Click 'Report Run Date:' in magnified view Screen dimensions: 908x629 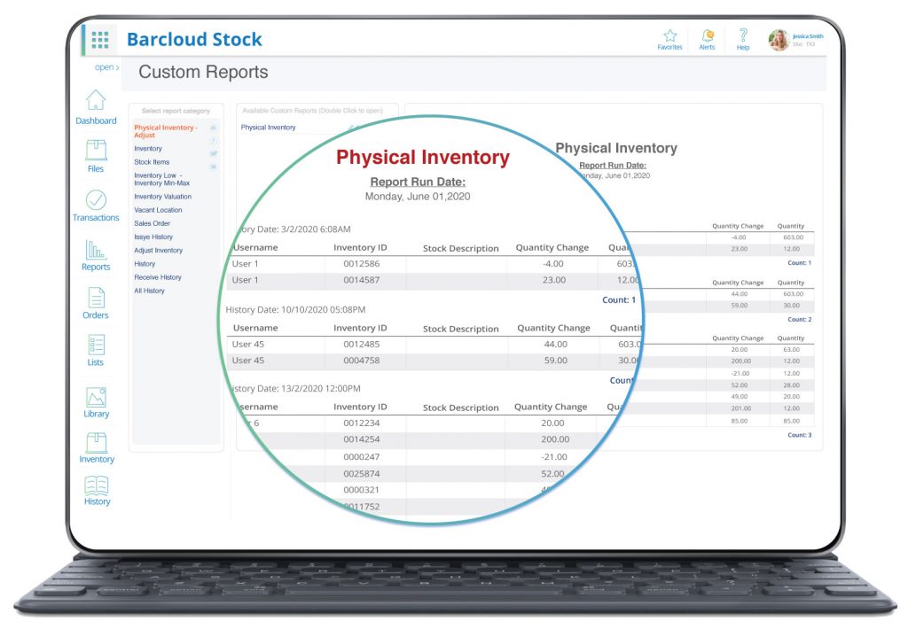click(418, 182)
